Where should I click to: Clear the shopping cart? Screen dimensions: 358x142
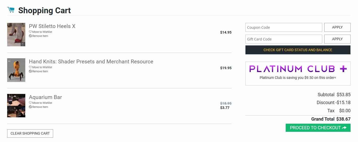(30, 133)
